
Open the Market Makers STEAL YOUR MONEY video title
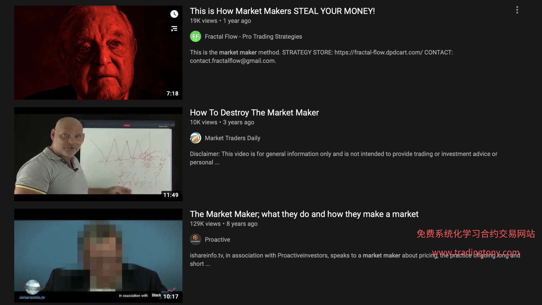pos(282,11)
